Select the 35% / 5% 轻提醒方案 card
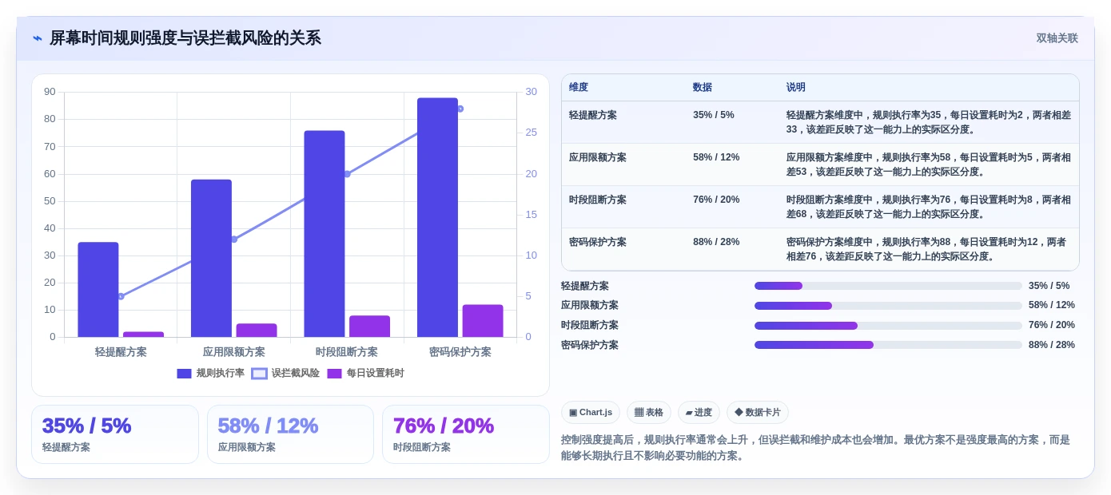The height and width of the screenshot is (495, 1111). click(x=115, y=434)
